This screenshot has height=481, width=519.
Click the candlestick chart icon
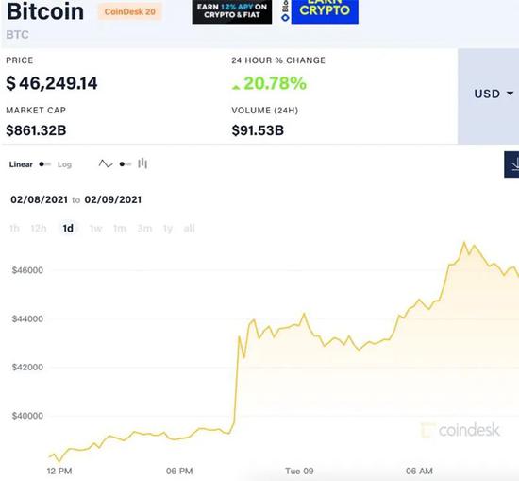[142, 163]
